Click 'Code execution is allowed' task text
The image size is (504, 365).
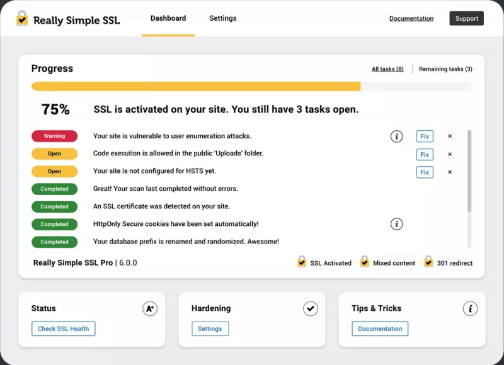click(178, 154)
